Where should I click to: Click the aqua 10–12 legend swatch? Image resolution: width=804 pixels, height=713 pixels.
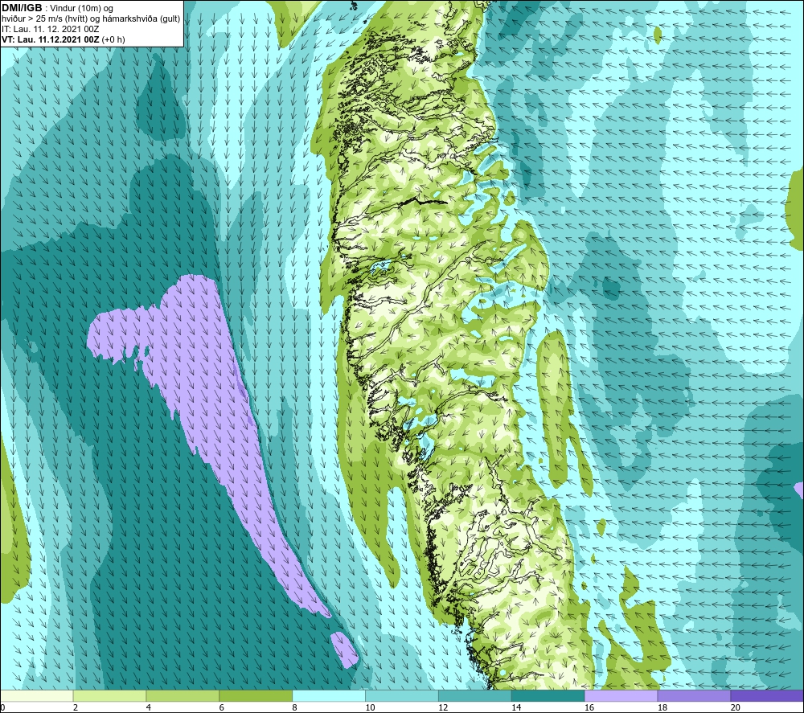pos(401,695)
